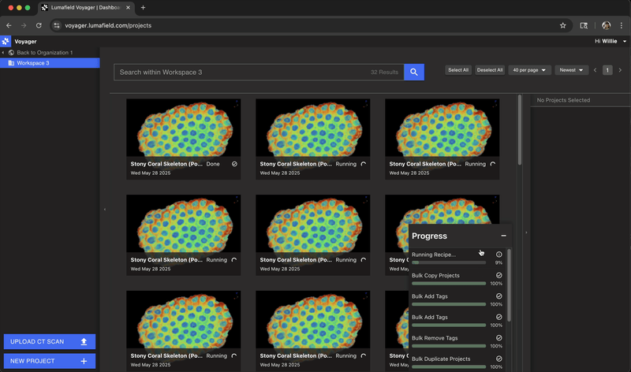The height and width of the screenshot is (372, 631).
Task: Click the Running Recipe progress bar
Action: tap(448, 262)
